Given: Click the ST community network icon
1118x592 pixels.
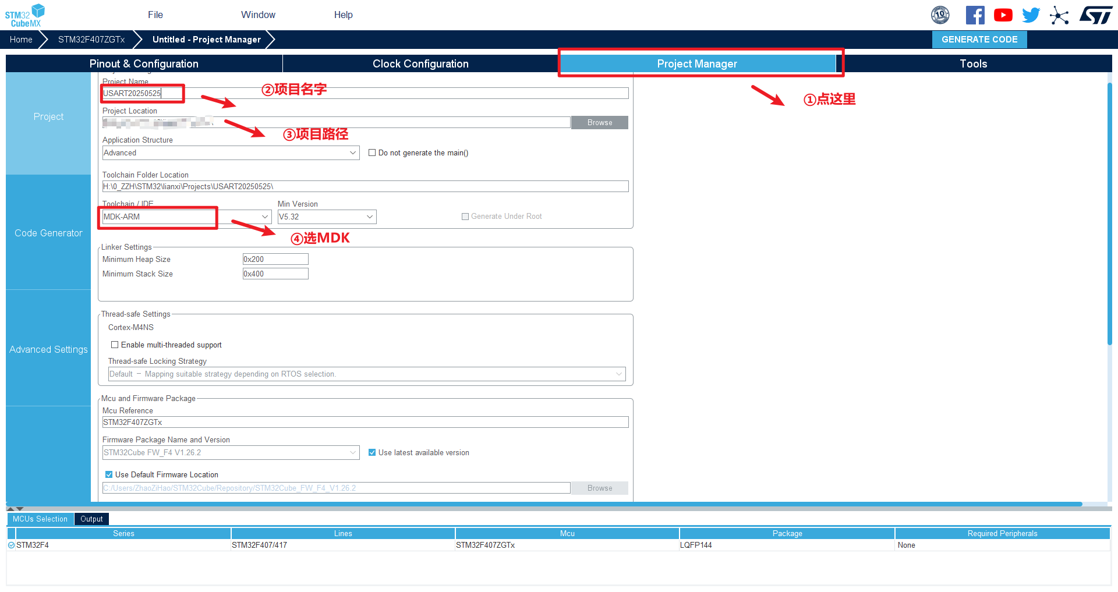Looking at the screenshot, I should click(1059, 15).
